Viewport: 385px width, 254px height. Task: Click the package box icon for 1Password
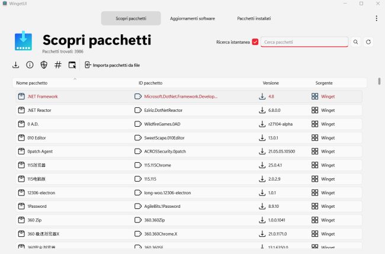point(21,206)
